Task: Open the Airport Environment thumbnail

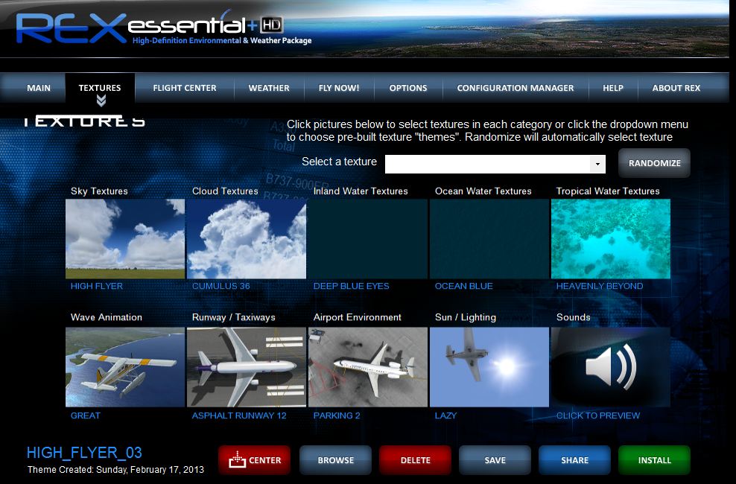Action: pyautogui.click(x=368, y=367)
